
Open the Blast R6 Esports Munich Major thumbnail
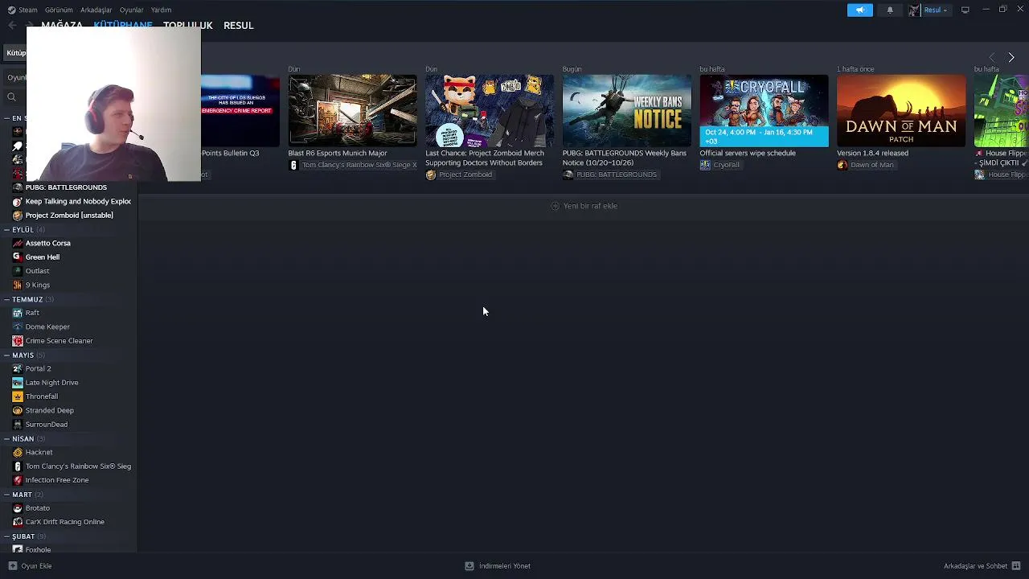point(352,111)
